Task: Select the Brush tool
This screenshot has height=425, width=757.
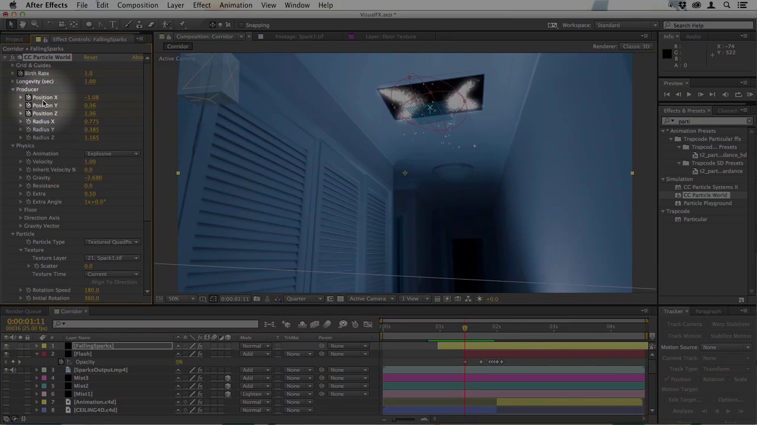Action: coord(128,25)
